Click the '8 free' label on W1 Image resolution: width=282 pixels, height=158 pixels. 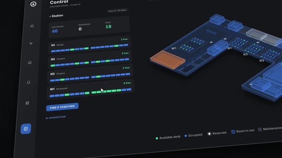127,83
